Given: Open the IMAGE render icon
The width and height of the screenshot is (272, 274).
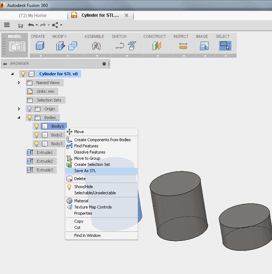Looking at the screenshot, I should pyautogui.click(x=204, y=46).
